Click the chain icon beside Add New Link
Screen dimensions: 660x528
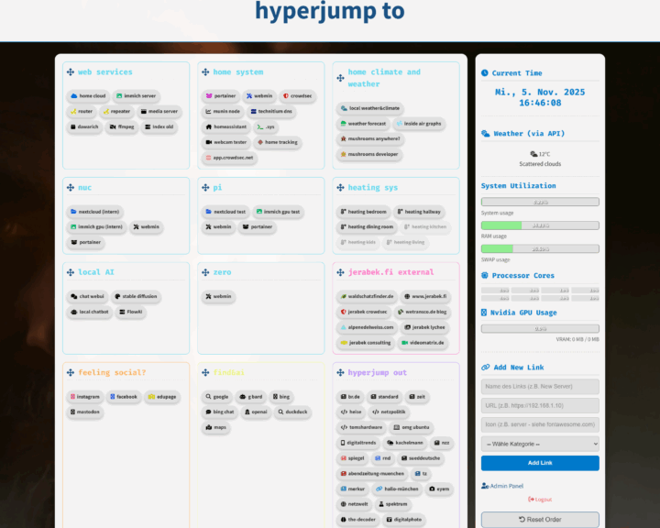pos(485,368)
